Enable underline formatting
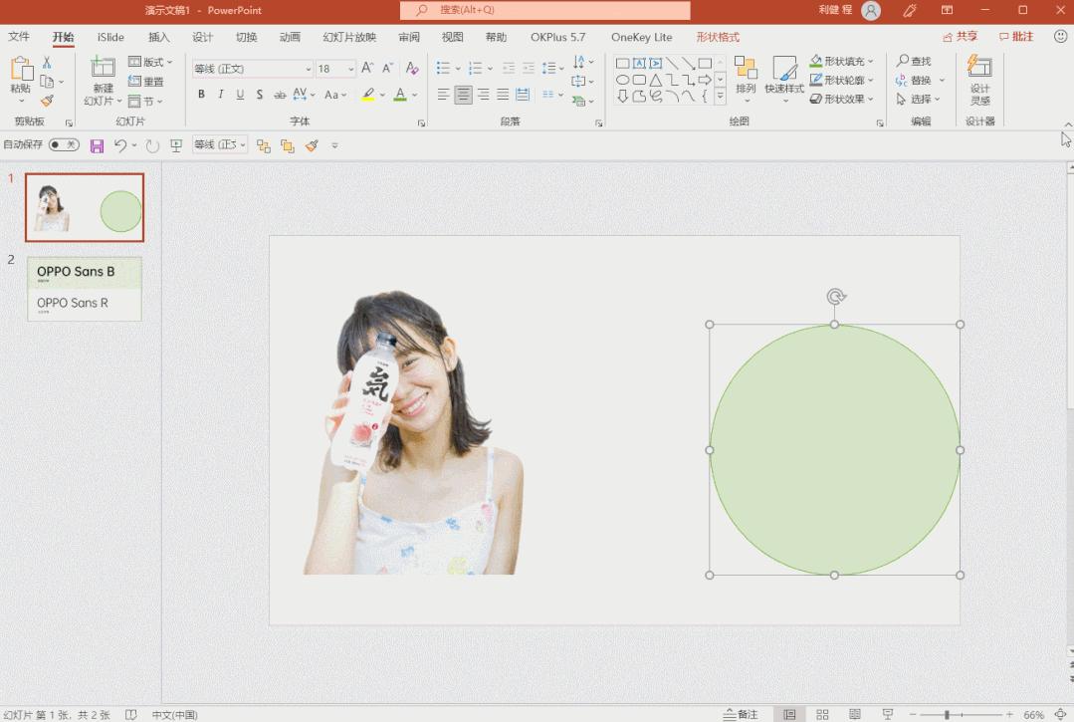Image resolution: width=1074 pixels, height=722 pixels. click(x=239, y=95)
